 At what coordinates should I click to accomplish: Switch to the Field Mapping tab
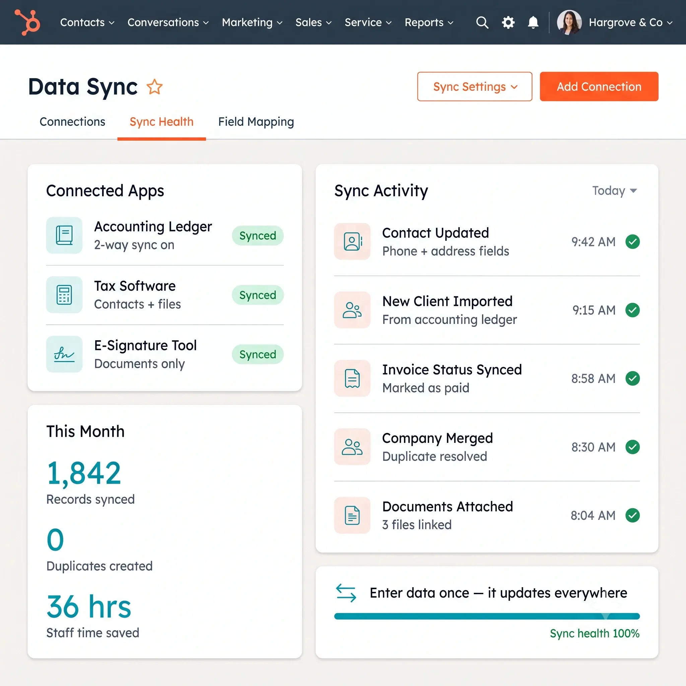256,122
